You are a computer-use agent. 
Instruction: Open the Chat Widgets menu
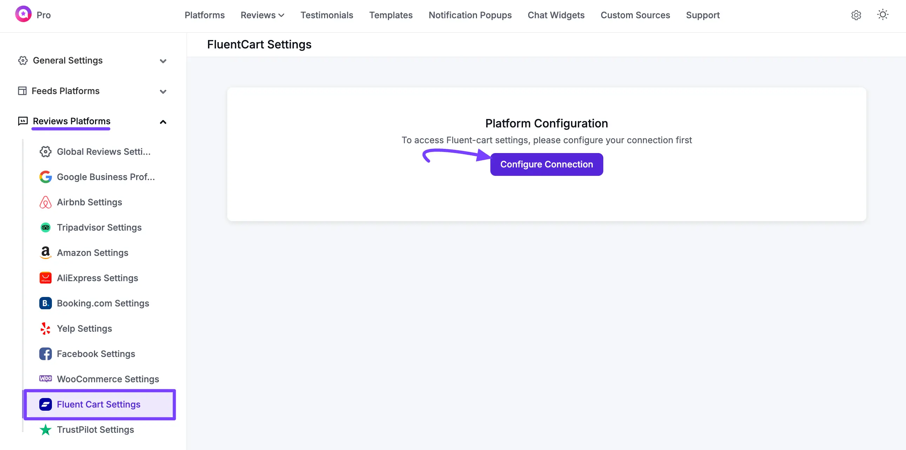point(556,15)
